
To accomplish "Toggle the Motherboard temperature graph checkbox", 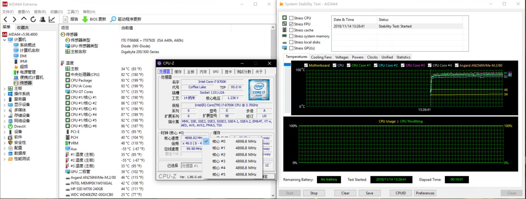I will pos(306,65).
